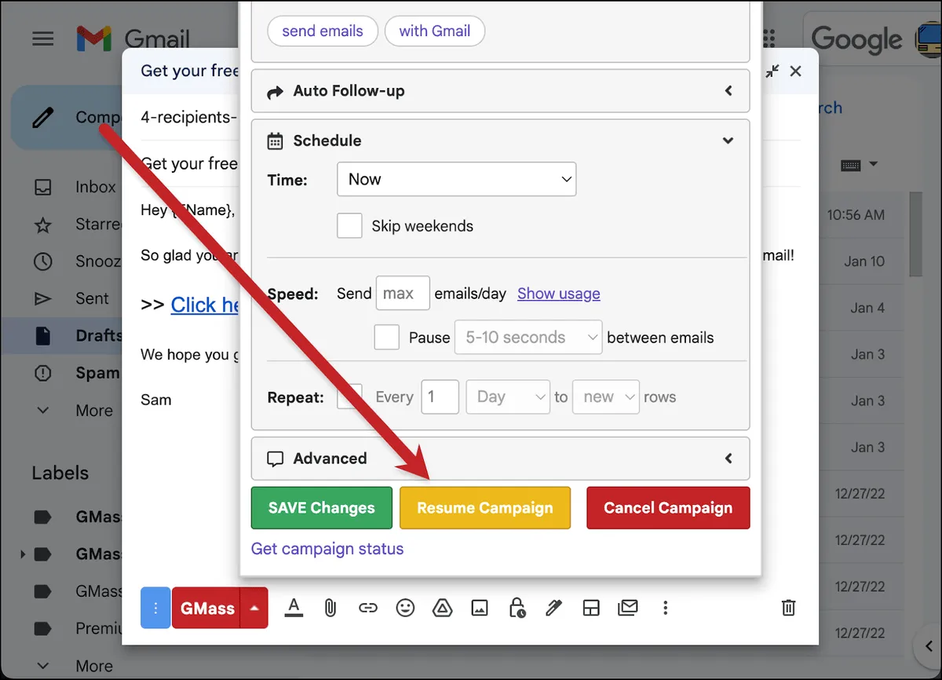942x680 pixels.
Task: Click the Resume Campaign button
Action: [x=485, y=508]
